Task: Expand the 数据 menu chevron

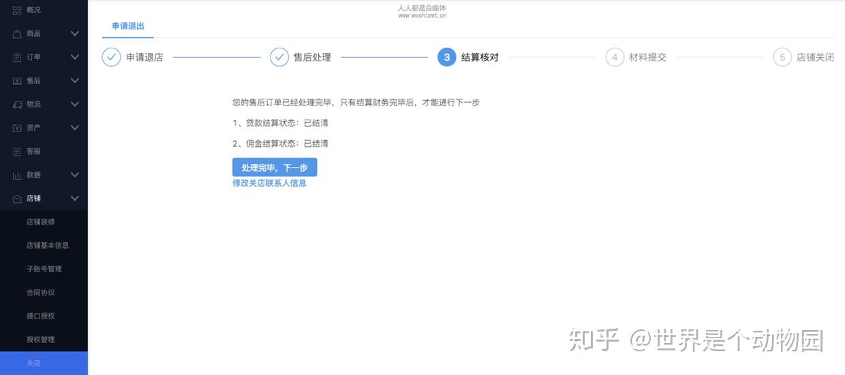Action: coord(75,175)
